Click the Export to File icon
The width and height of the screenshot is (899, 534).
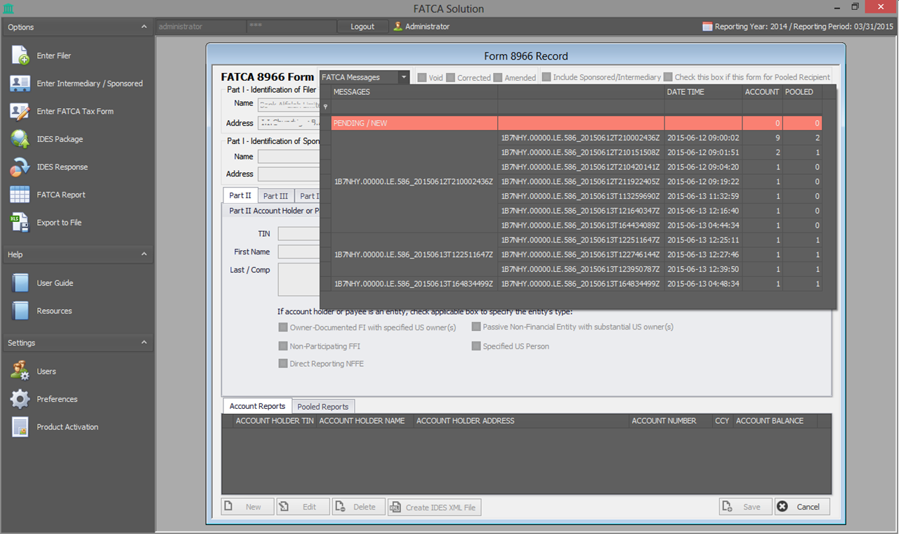click(20, 223)
